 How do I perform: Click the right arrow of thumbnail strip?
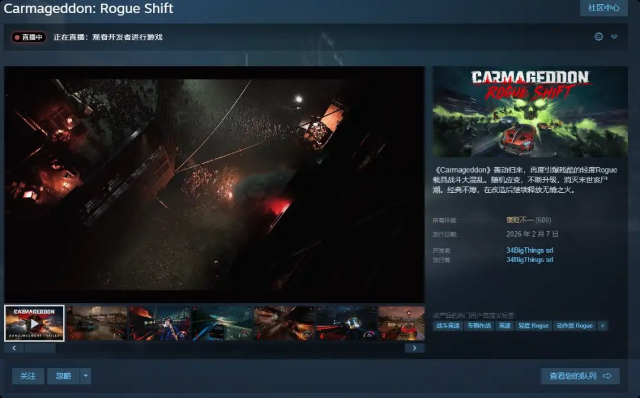coord(415,348)
